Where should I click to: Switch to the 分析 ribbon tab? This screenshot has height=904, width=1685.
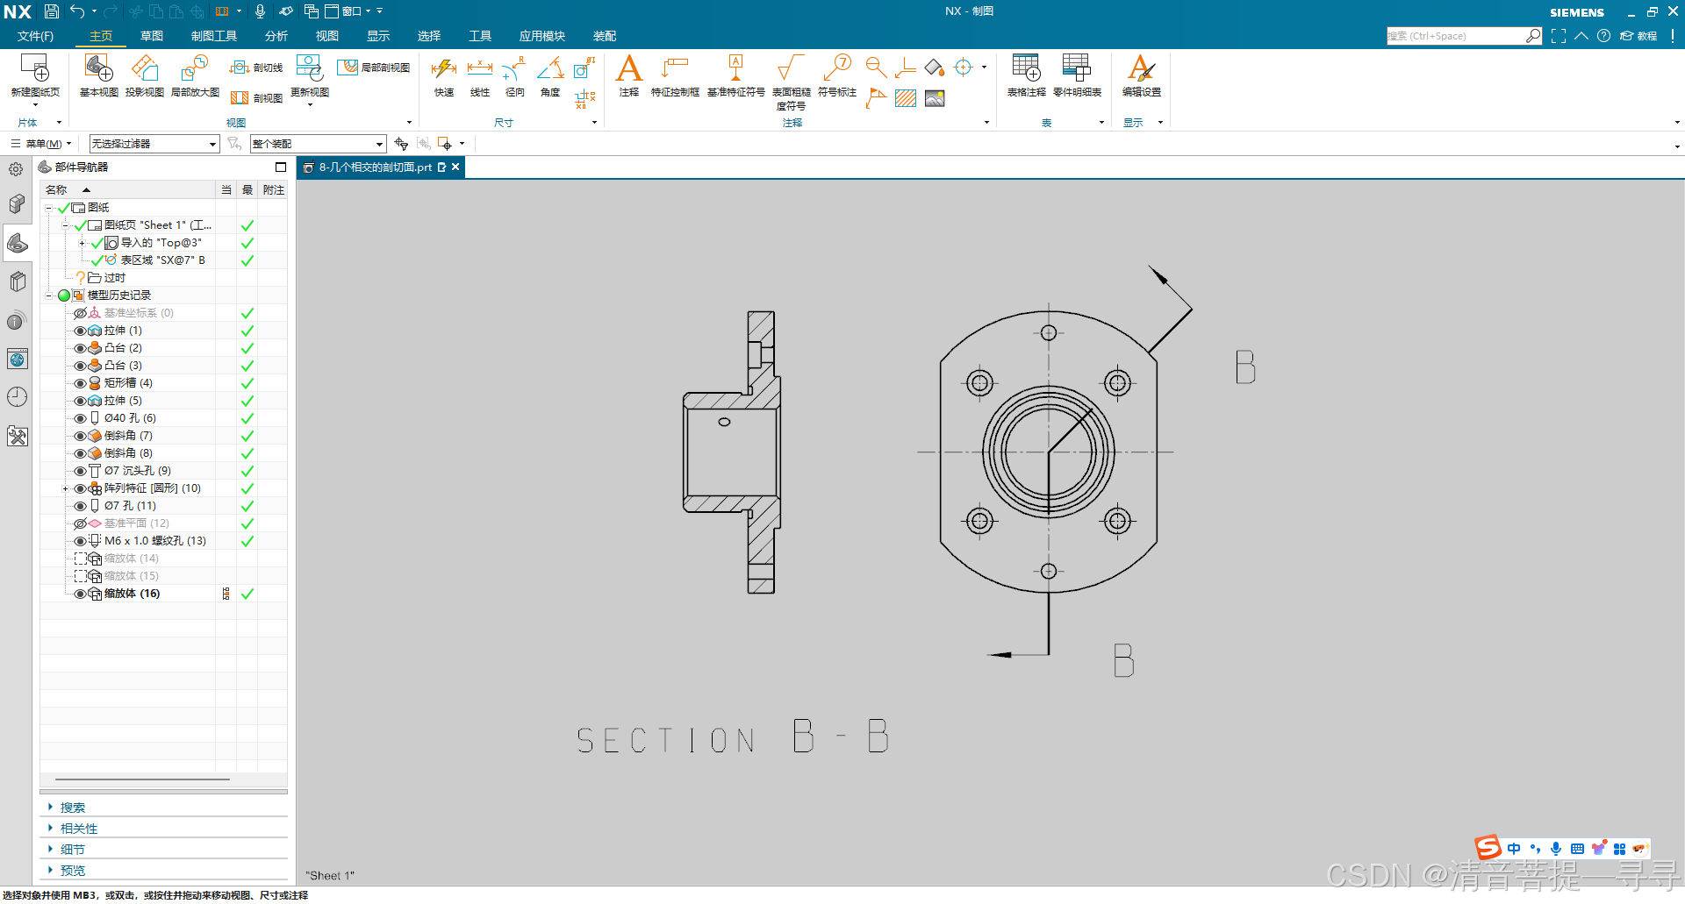tap(276, 36)
